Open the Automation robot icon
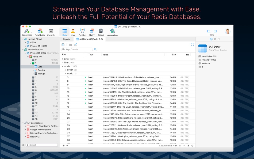 (x=112, y=32)
